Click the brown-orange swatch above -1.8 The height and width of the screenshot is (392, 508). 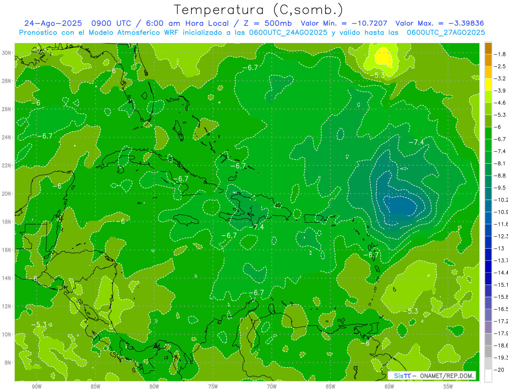(488, 48)
